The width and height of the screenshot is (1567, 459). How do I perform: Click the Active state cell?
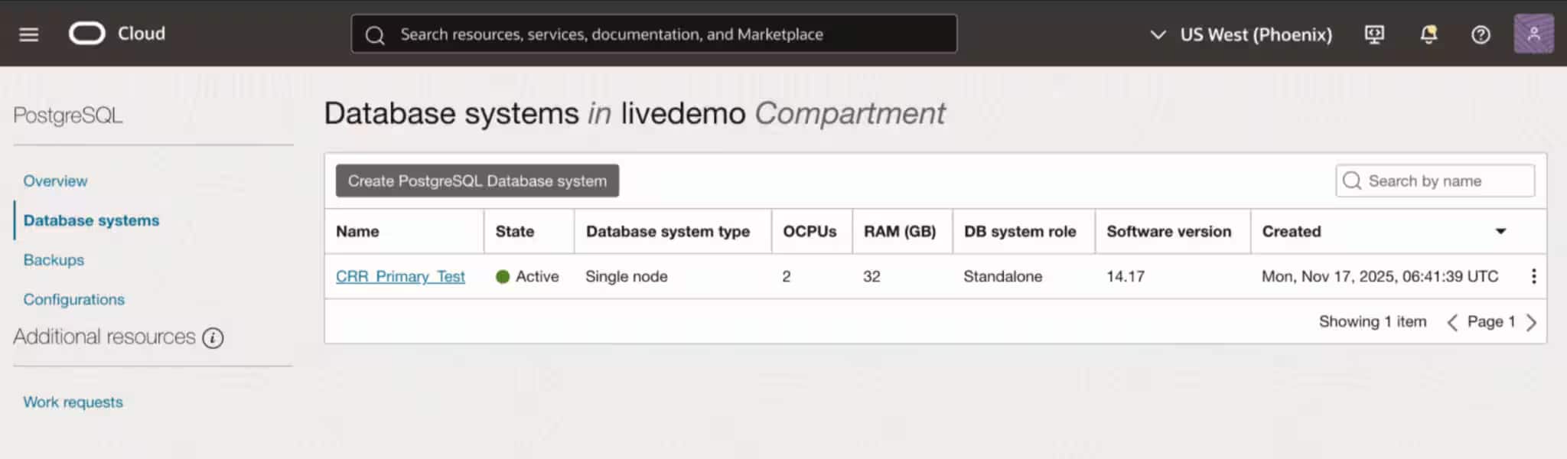pyautogui.click(x=527, y=276)
